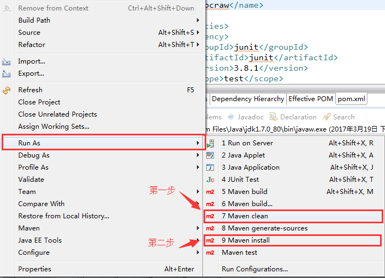Open the Javadoc view tab
Viewport: 385px width, 278px height.
pyautogui.click(x=245, y=117)
